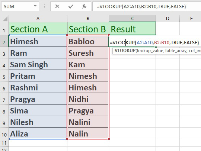Click the VLOOKUP function tooltip name
This screenshot has height=151, width=201.
tap(125, 51)
